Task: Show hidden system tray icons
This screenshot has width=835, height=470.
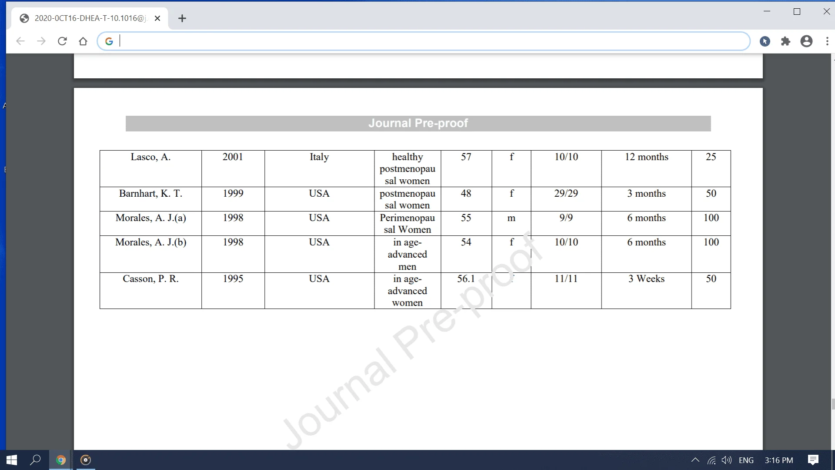Action: pyautogui.click(x=695, y=460)
